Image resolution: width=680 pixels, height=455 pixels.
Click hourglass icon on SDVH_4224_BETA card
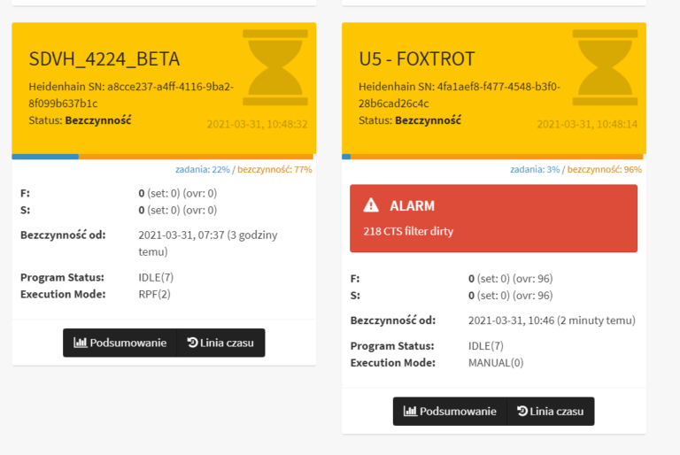click(x=275, y=67)
